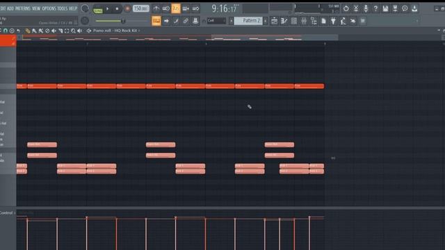
Task: Open the piano roll view button
Action: click(284, 21)
